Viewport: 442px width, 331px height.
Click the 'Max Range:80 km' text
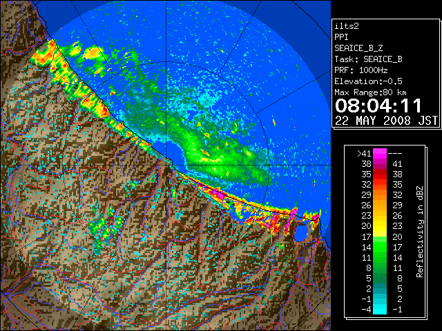coord(371,92)
